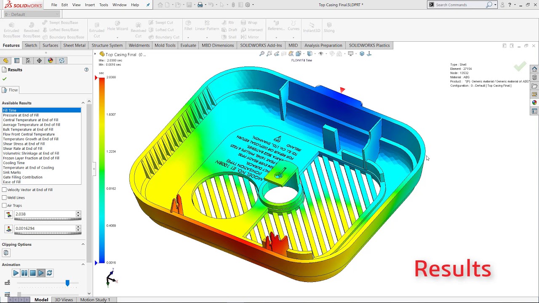
Task: Click the Flow results tab
Action: (x=10, y=90)
